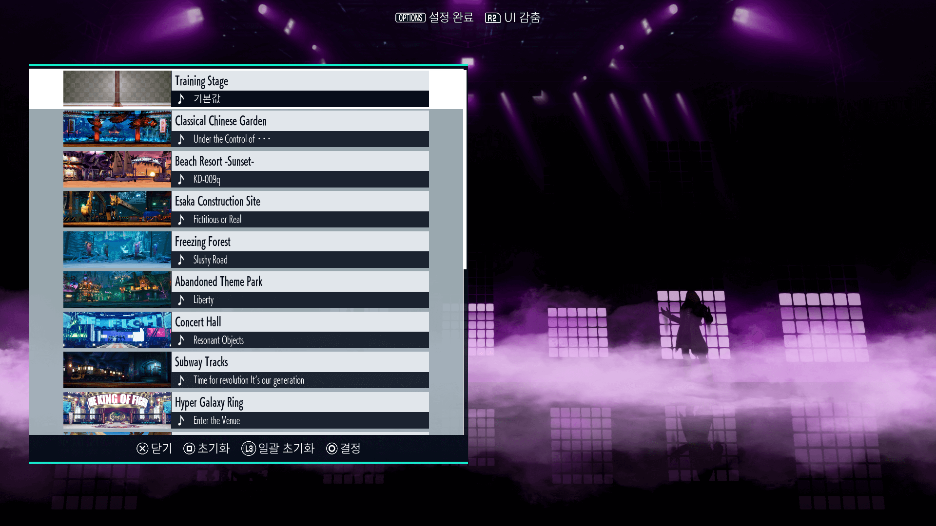Choose the Hyper Galaxy Ring thumbnail

(x=117, y=410)
